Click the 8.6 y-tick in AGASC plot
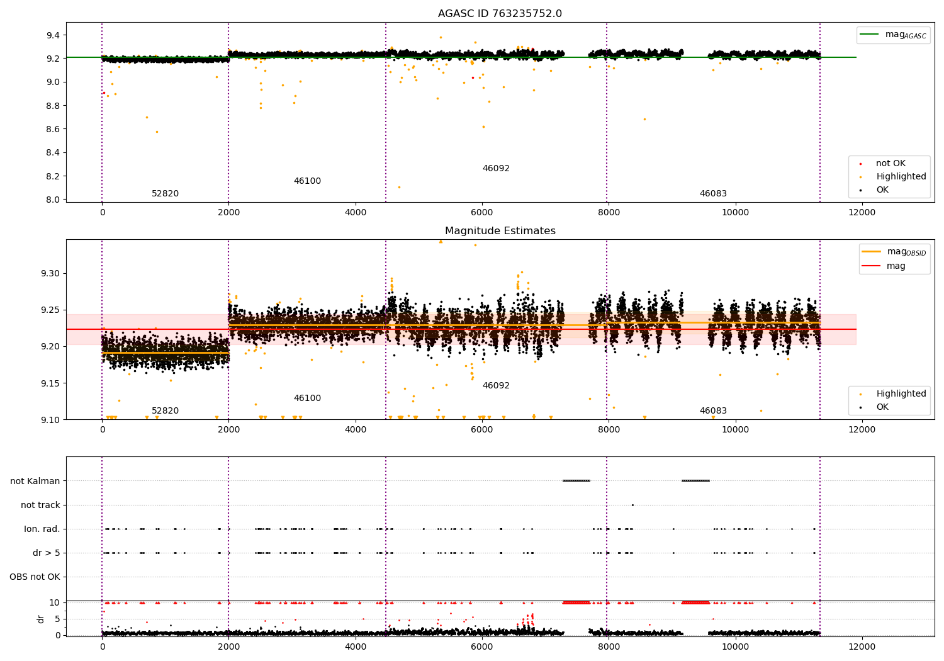The width and height of the screenshot is (944, 661). (x=53, y=129)
